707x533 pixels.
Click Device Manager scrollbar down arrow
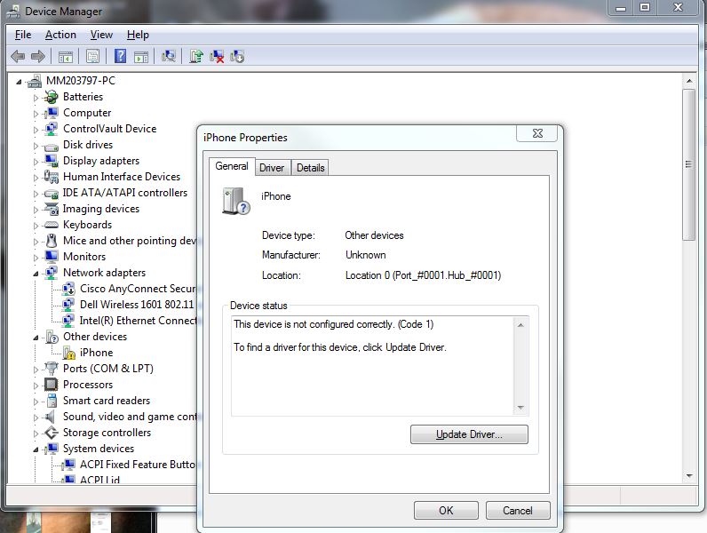(689, 476)
